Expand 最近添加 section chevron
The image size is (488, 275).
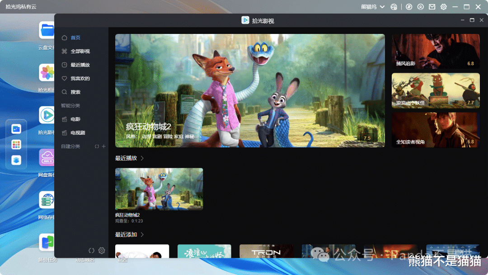142,234
